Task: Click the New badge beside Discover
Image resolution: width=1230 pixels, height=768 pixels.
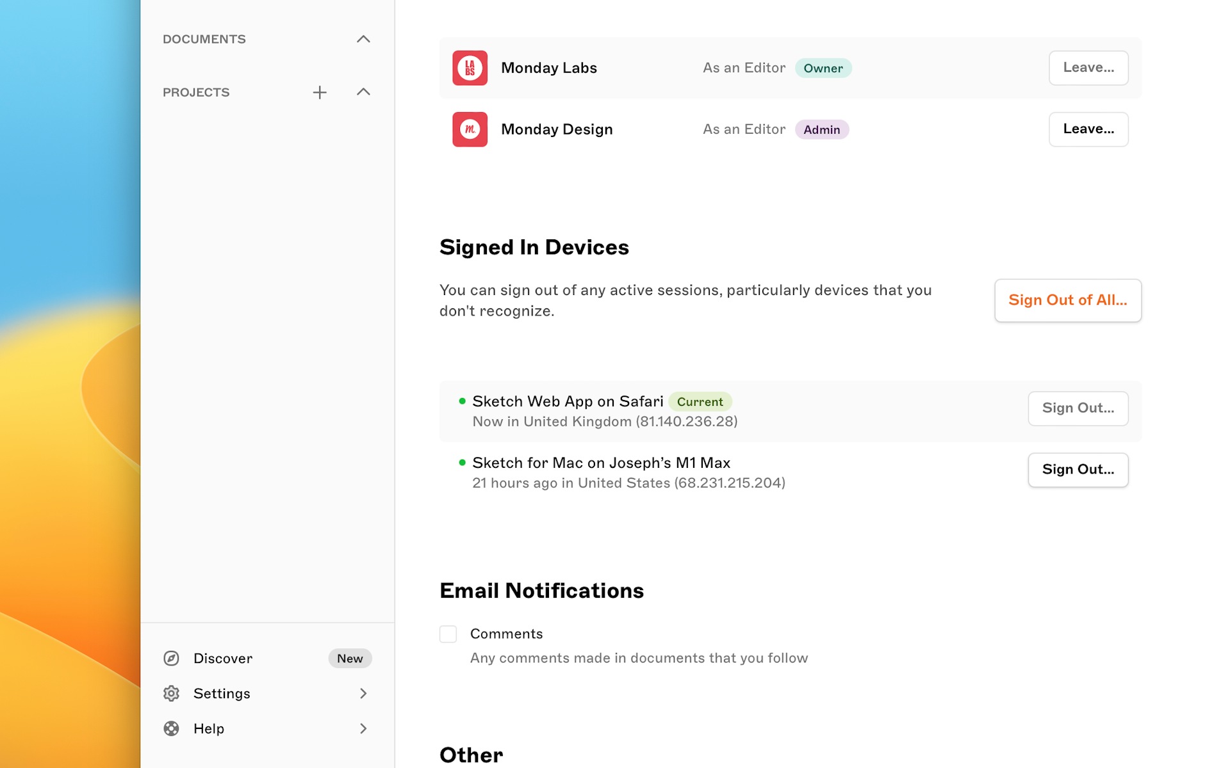Action: click(350, 658)
